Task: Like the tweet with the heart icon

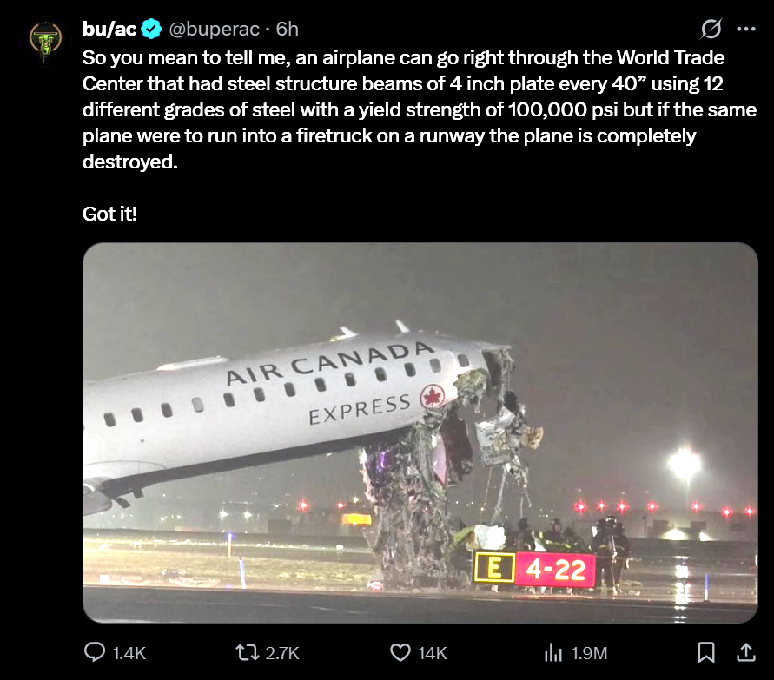Action: point(401,652)
